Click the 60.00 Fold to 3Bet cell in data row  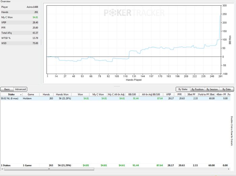tap(212, 99)
